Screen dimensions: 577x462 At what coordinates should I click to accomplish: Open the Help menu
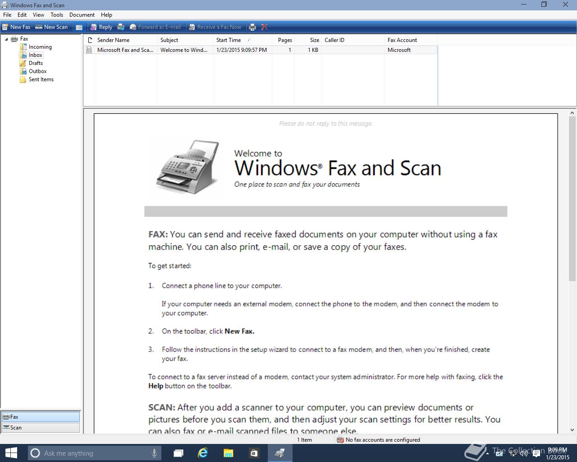[106, 15]
